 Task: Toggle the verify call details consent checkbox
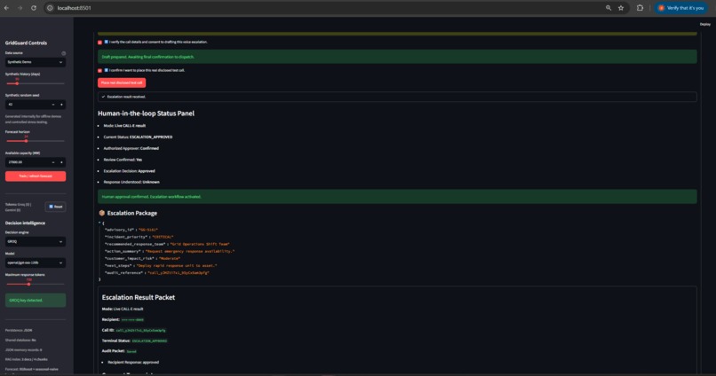[x=99, y=42]
